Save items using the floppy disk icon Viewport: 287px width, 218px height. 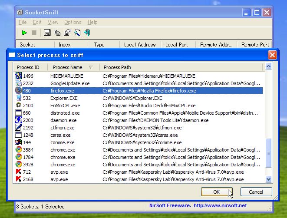47,33
